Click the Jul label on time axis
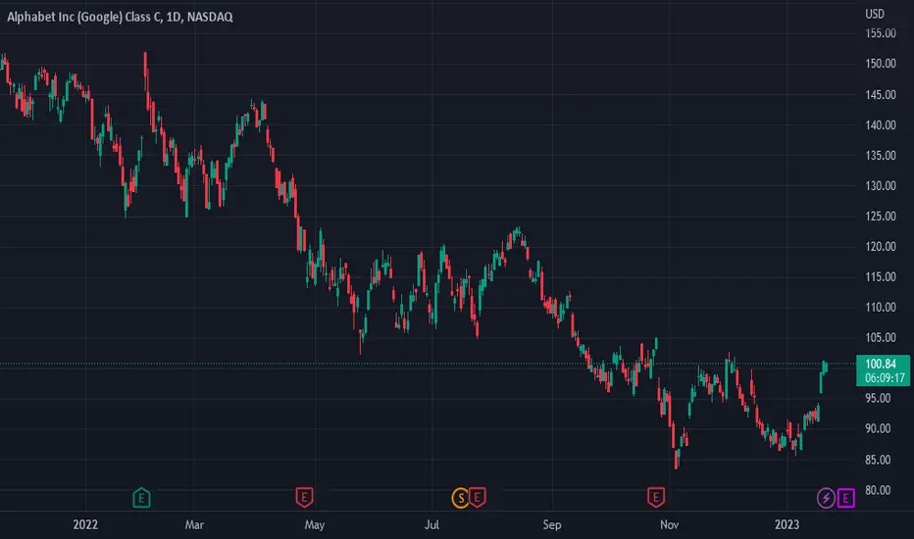 pos(432,524)
